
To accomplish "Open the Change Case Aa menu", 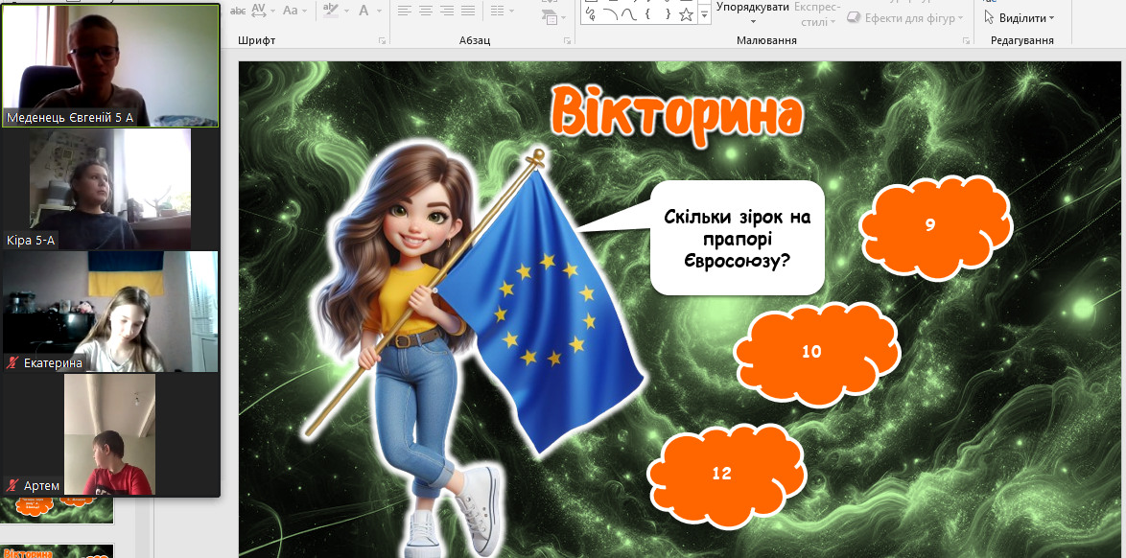I will coord(290,10).
